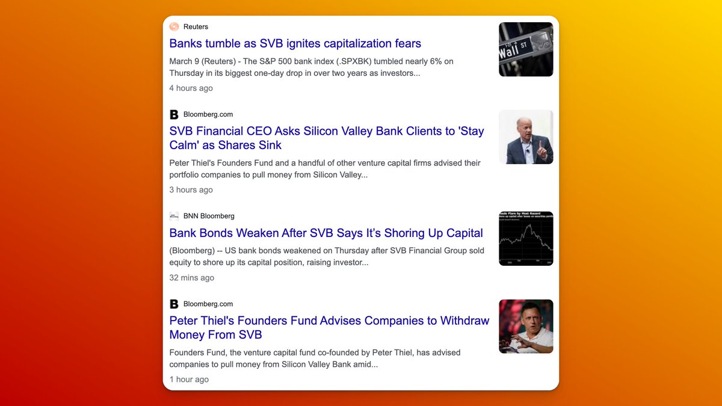Open Peter Thiel's Founders Fund withdraw headline
This screenshot has height=406, width=722.
click(329, 327)
